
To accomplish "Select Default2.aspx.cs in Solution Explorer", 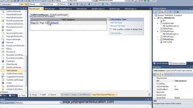I will click(x=172, y=34).
